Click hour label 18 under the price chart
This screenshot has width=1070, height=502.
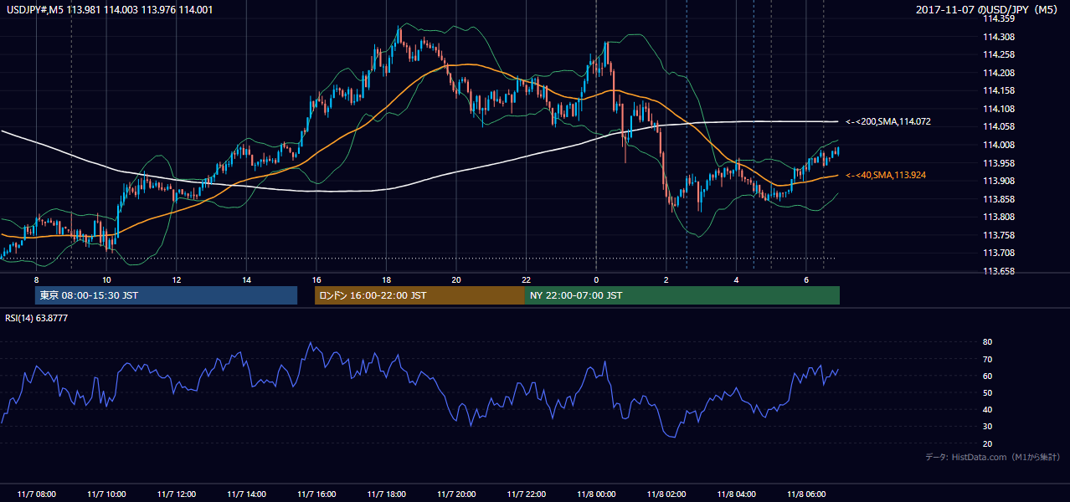(386, 279)
